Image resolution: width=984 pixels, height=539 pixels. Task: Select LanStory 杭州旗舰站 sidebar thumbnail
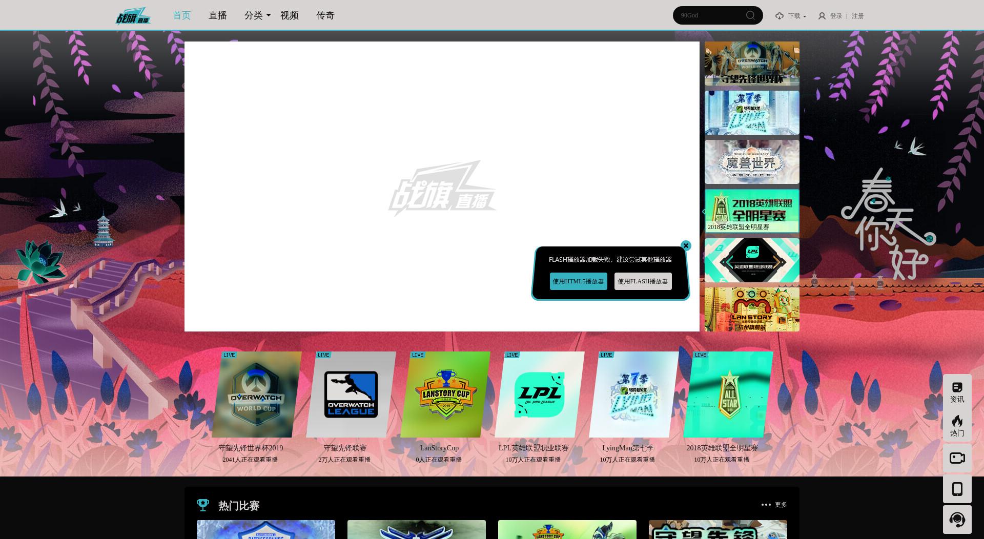tap(752, 309)
